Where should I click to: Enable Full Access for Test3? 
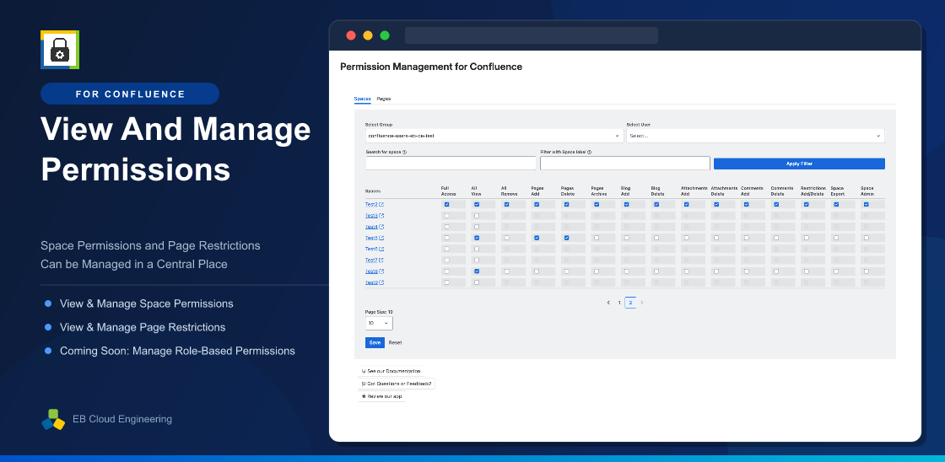coord(446,216)
